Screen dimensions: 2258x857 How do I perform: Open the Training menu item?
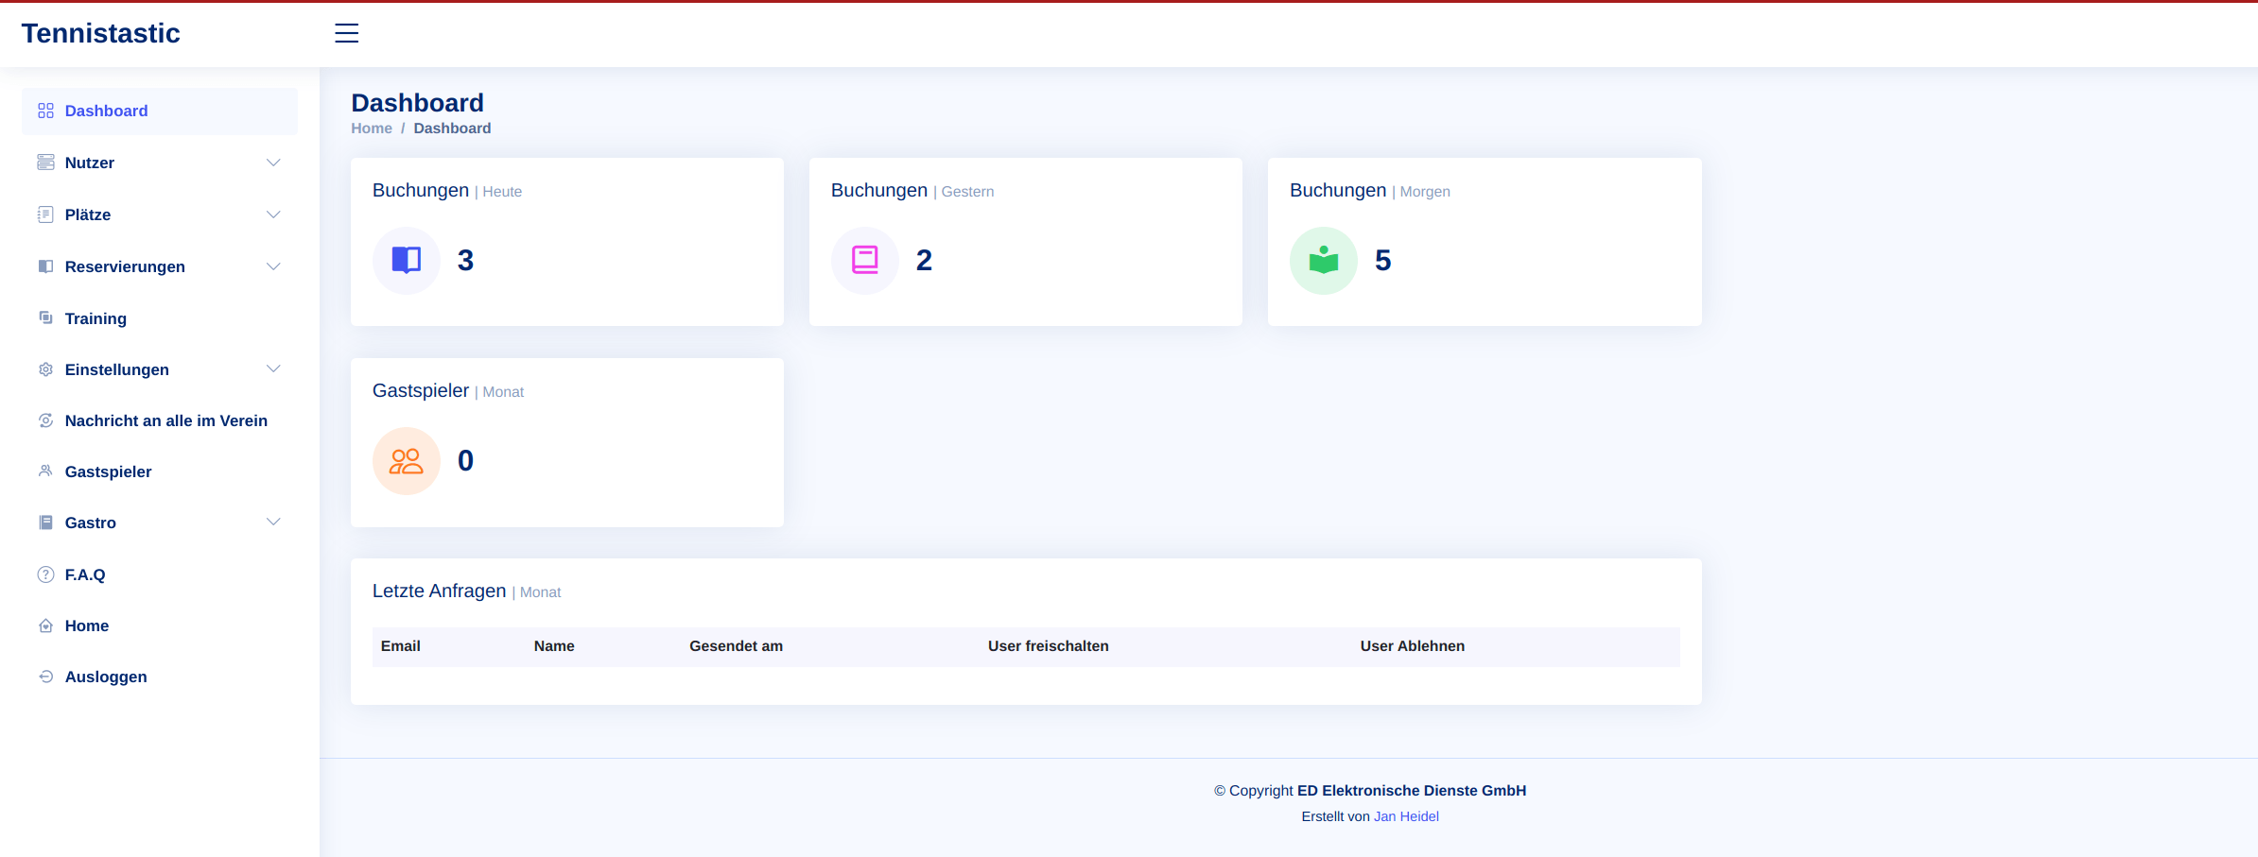click(x=96, y=318)
